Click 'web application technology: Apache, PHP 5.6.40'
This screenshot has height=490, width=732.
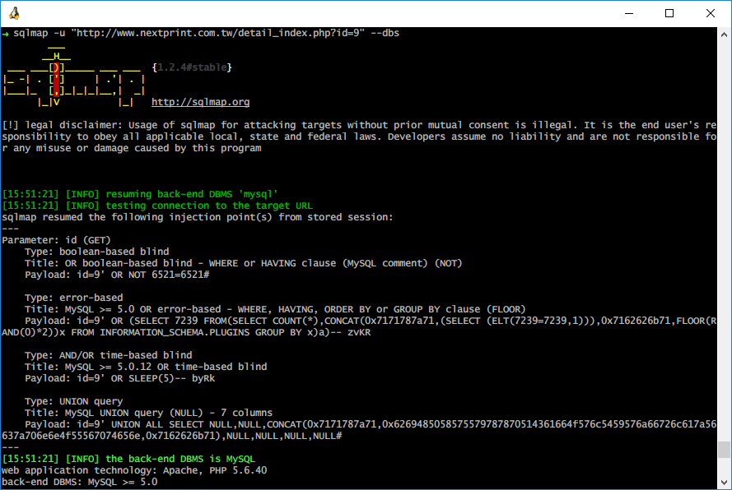[134, 470]
